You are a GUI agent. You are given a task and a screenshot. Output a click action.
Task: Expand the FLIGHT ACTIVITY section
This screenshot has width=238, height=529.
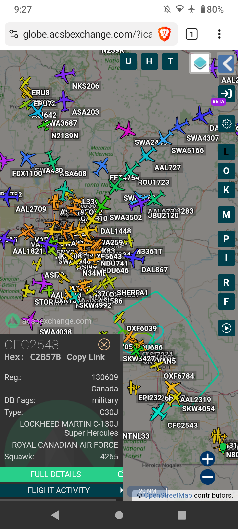[61, 490]
